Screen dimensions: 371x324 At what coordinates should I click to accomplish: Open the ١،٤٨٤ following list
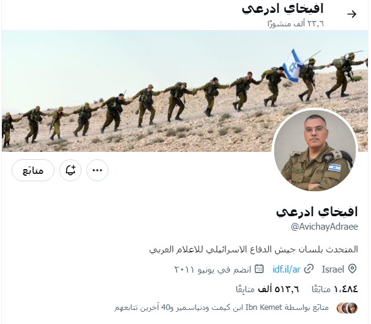(335, 289)
